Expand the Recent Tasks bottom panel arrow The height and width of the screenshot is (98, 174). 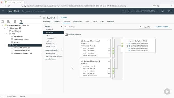tap(2, 96)
